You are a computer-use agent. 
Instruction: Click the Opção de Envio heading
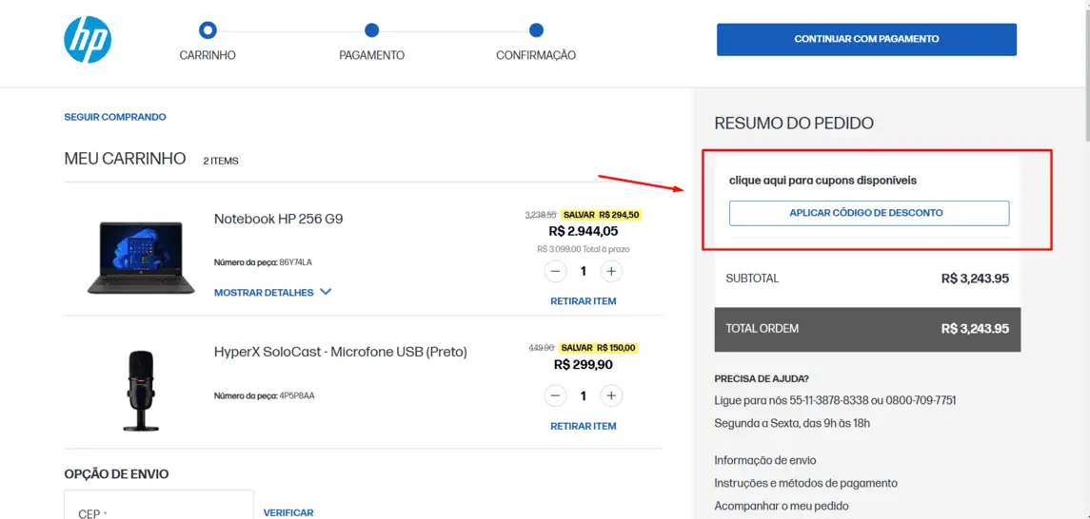click(x=116, y=474)
